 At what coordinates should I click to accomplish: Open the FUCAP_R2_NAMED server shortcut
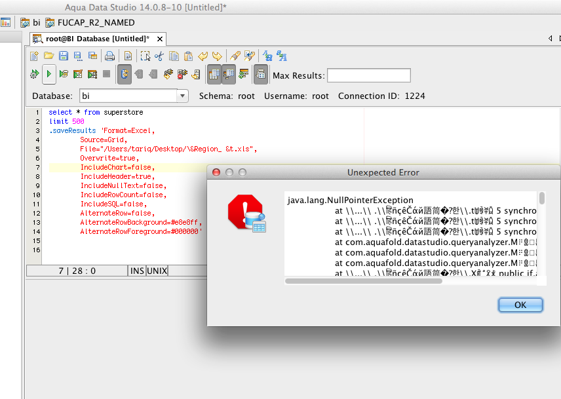90,22
